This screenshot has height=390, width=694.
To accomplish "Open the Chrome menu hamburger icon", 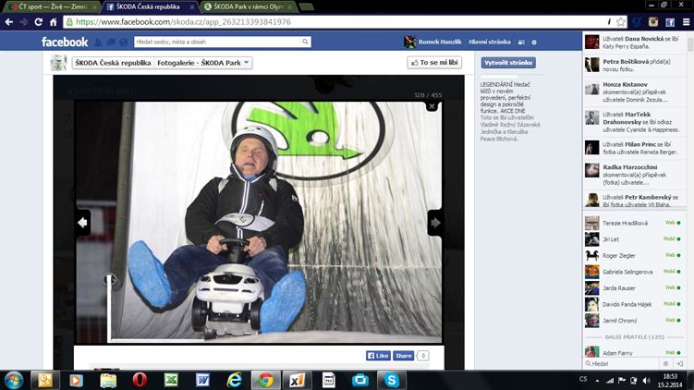I will 686,21.
